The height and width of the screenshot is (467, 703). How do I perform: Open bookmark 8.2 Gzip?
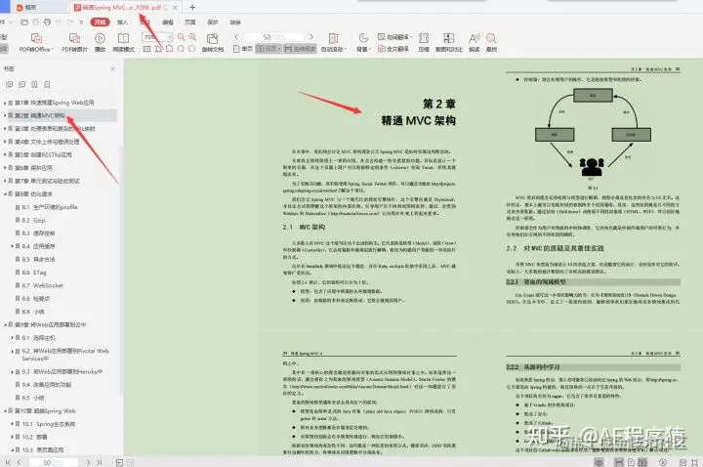coord(33,220)
